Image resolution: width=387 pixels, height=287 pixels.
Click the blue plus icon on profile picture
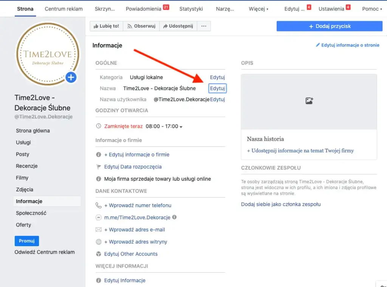click(71, 77)
